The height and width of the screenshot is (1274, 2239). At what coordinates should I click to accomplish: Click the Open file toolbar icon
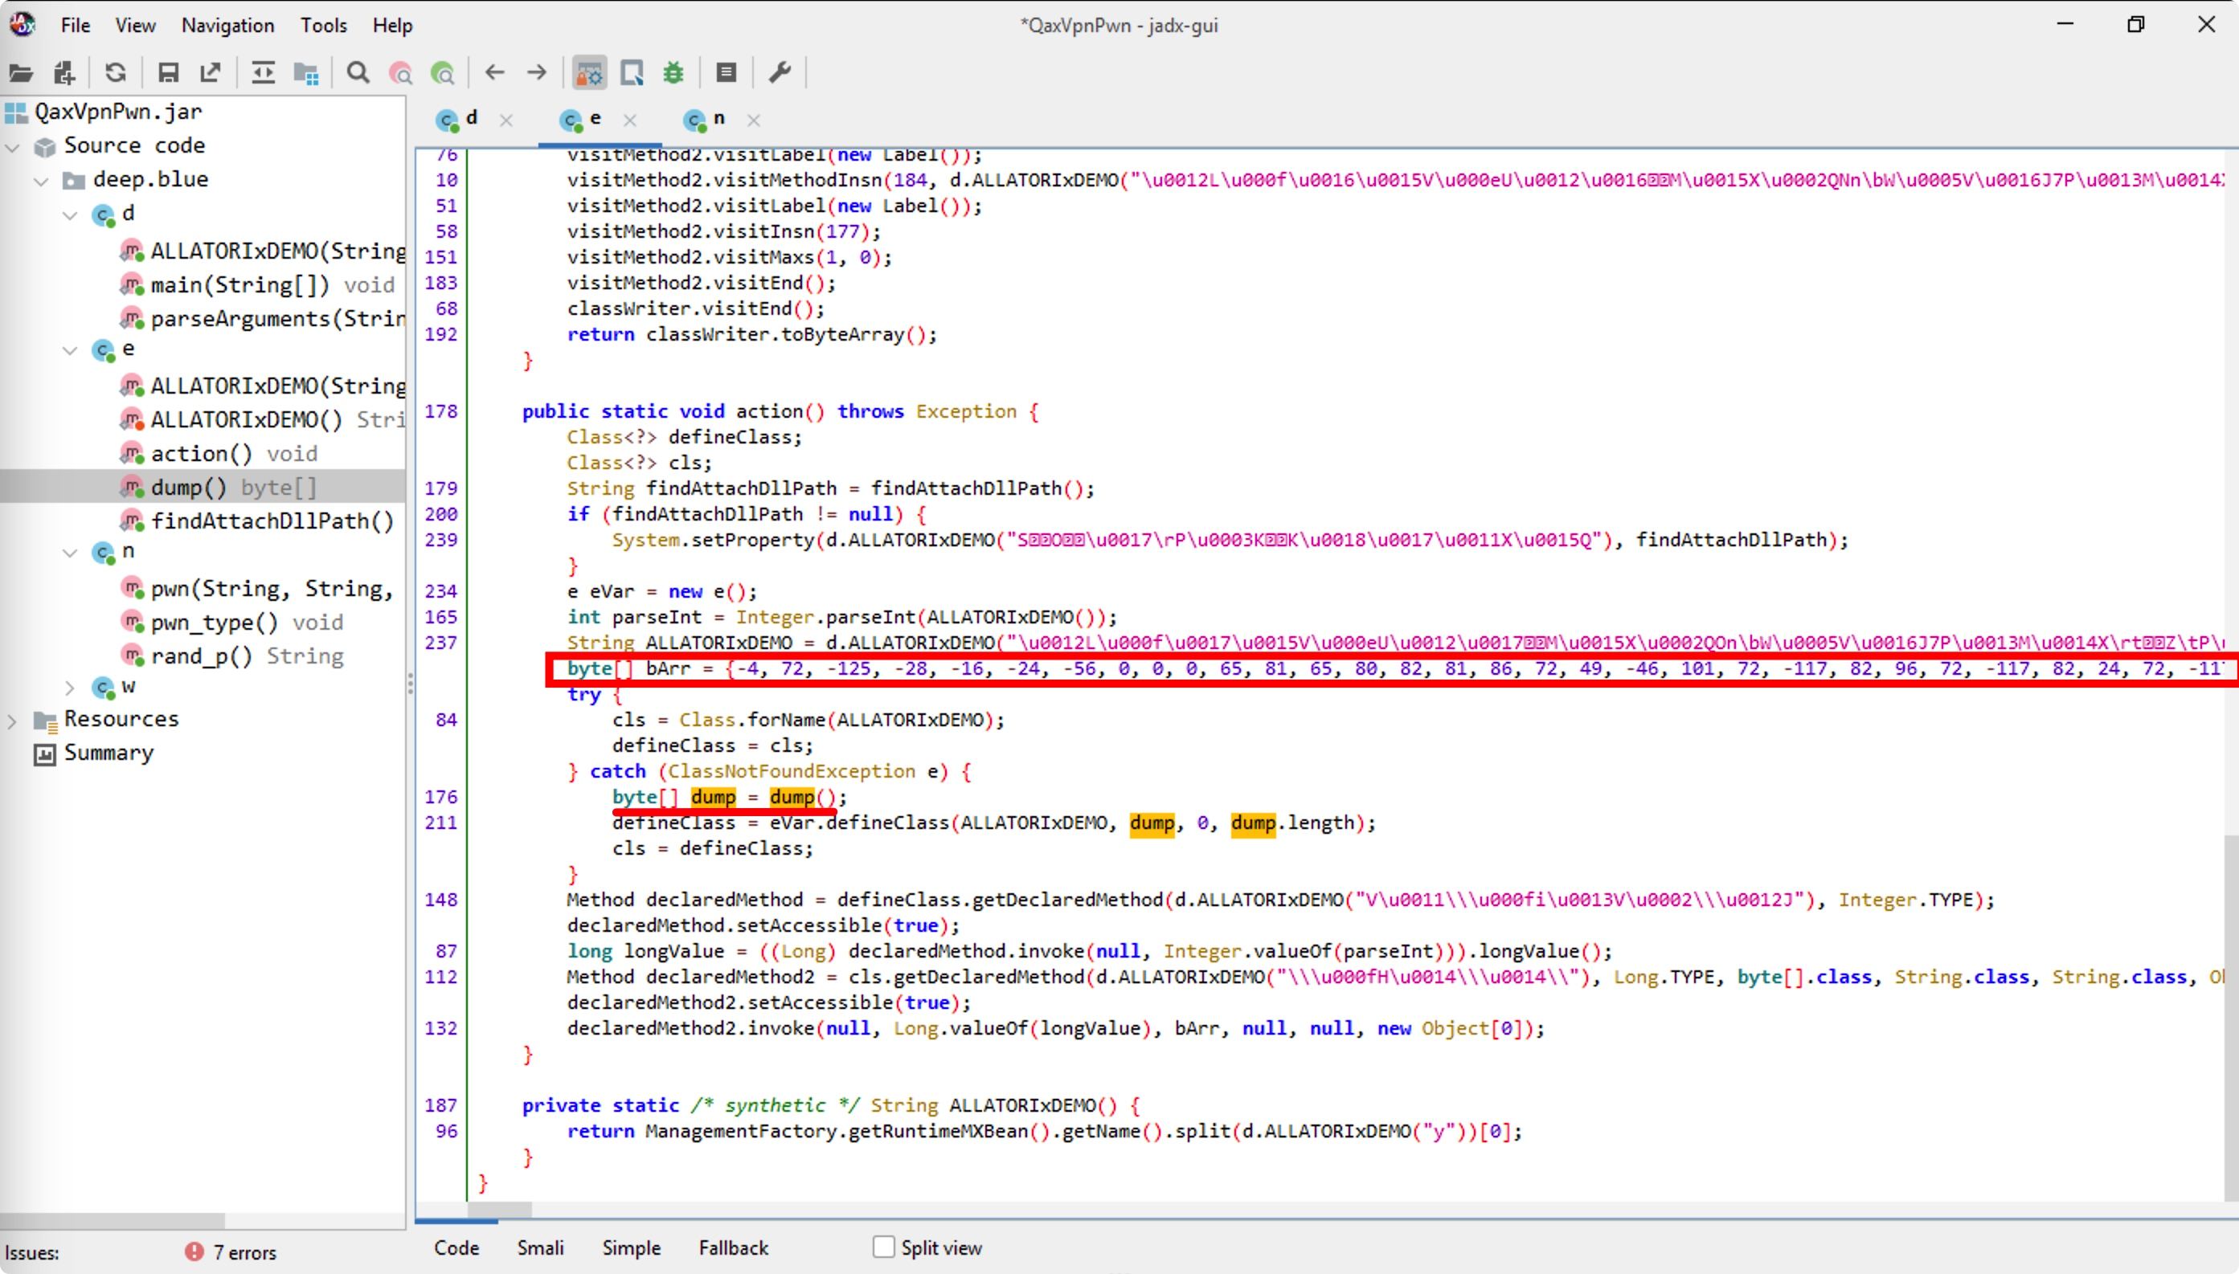(x=20, y=72)
